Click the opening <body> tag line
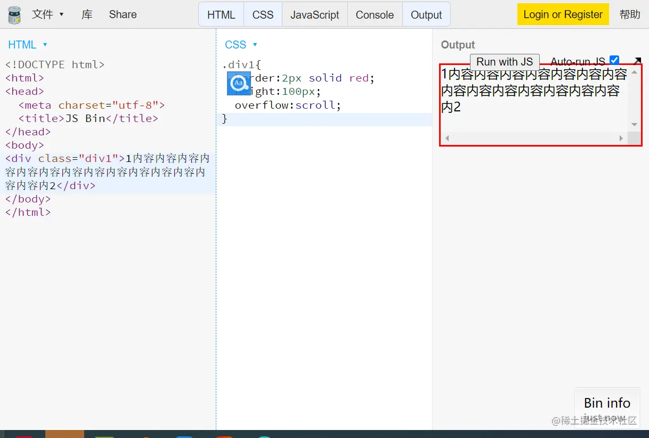This screenshot has height=438, width=649. [25, 145]
